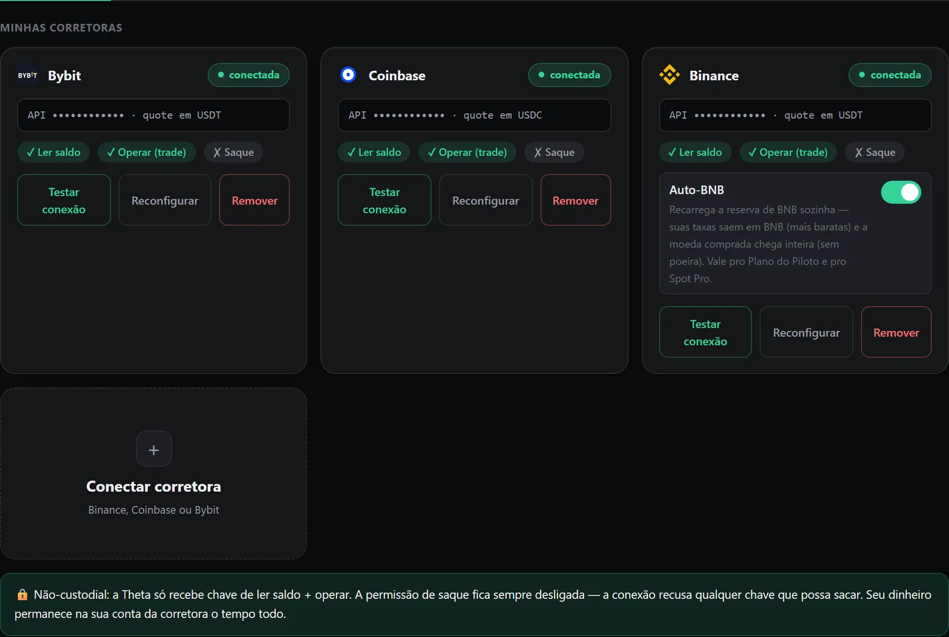Screen dimensions: 949x637
Task: Test the Coinbase connection
Action: pos(384,200)
